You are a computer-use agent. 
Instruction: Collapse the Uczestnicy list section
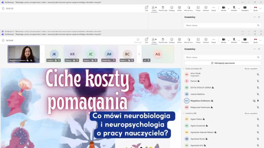[x=184, y=113]
